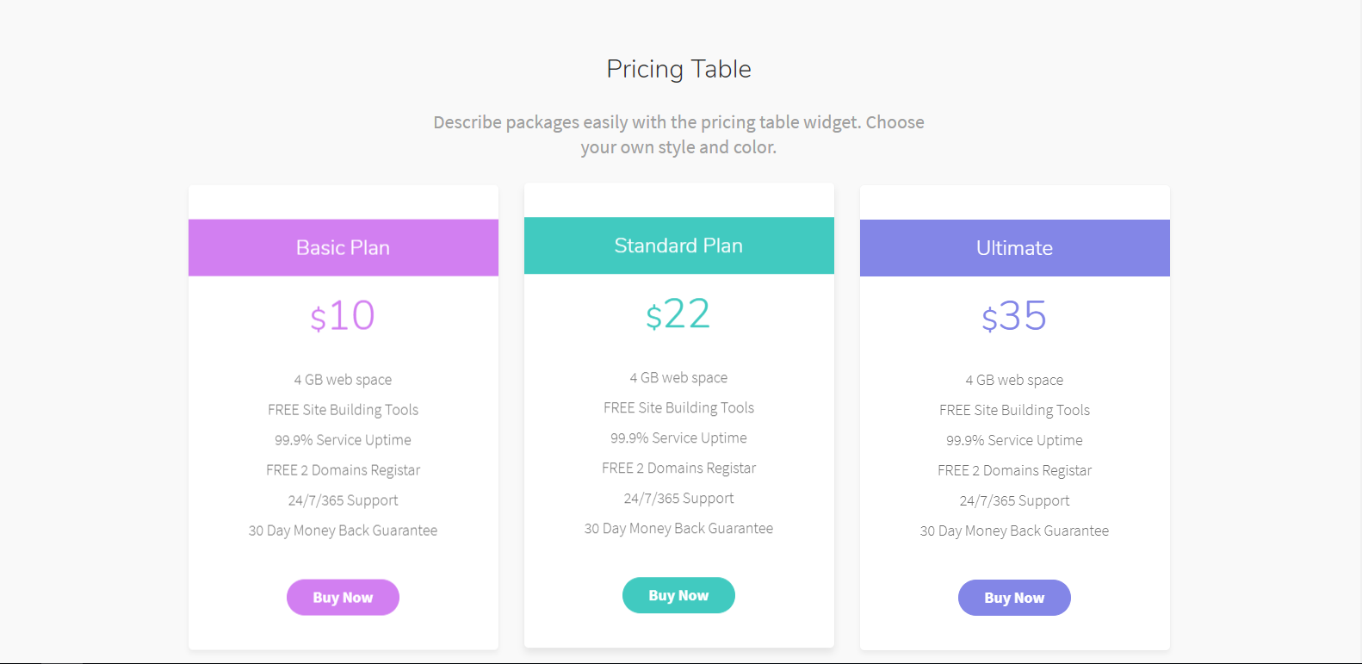Viewport: 1362px width, 664px height.
Task: Click the teal Standard Plan header
Action: pos(678,246)
